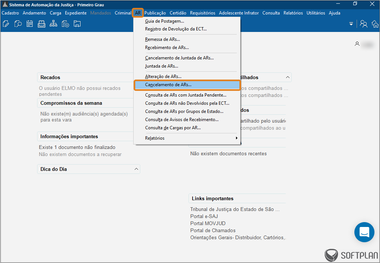380x263 pixels.
Task: Open the Certidão menu
Action: [178, 13]
